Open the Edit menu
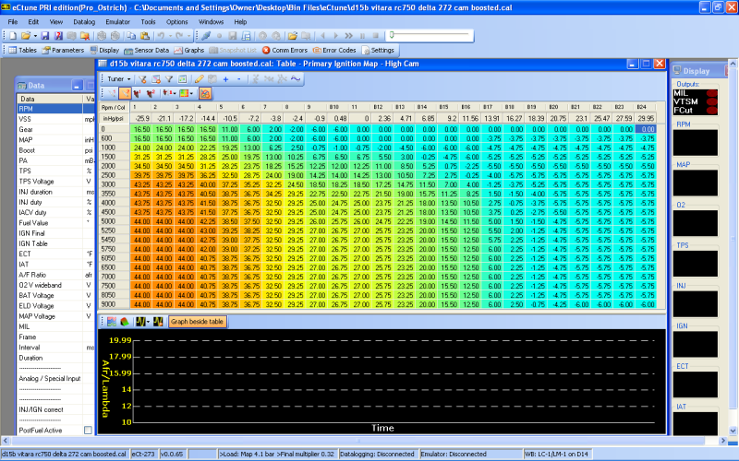The height and width of the screenshot is (461, 739). coord(33,21)
